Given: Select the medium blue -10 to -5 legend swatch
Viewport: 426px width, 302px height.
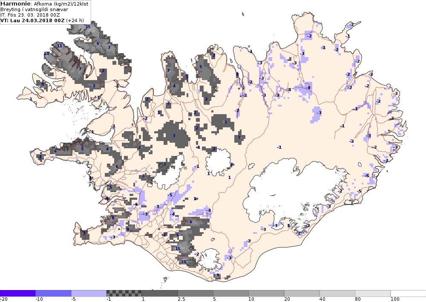Looking at the screenshot, I should pyautogui.click(x=53, y=293).
